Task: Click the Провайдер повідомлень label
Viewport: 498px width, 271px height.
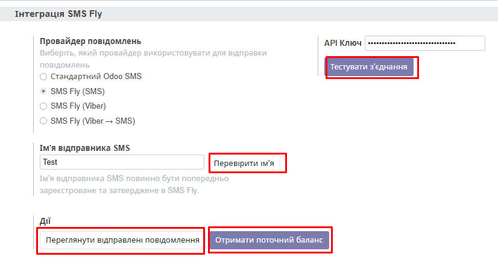Action: pos(90,42)
